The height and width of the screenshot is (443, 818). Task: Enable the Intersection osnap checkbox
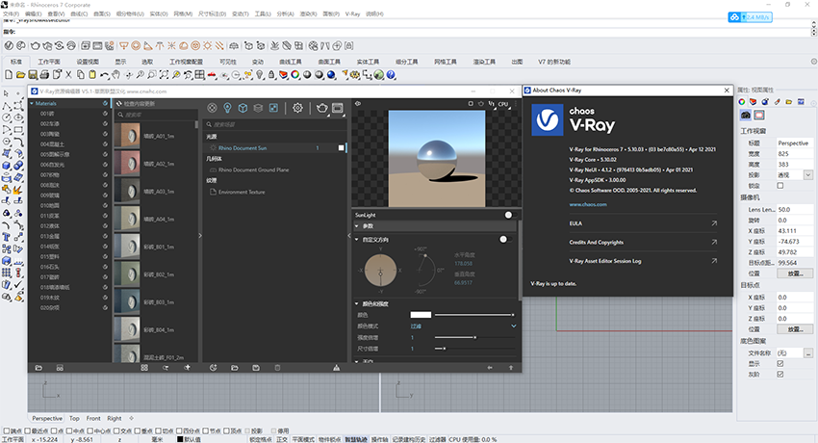pos(116,431)
